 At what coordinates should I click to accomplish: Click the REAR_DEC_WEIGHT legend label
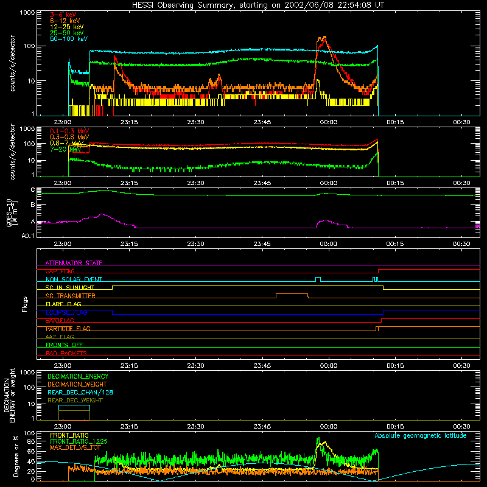tap(75, 401)
